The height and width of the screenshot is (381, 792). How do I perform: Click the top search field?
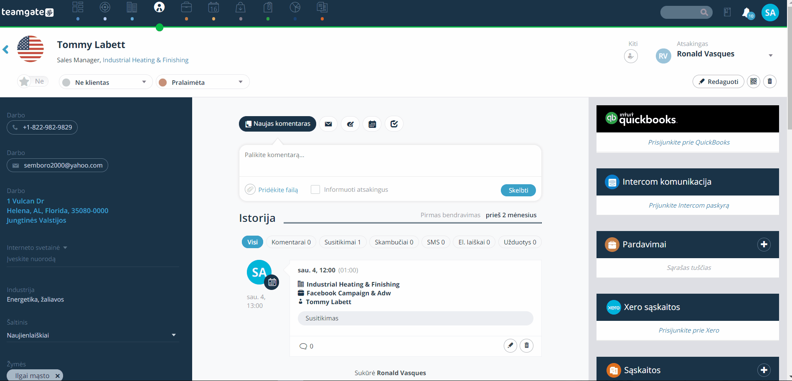point(687,12)
